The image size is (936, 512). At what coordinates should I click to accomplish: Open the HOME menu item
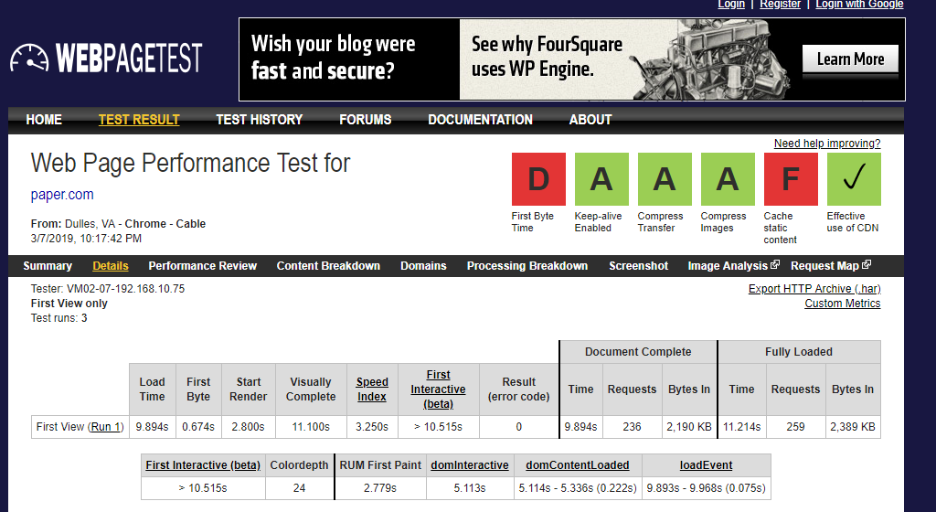pos(44,120)
